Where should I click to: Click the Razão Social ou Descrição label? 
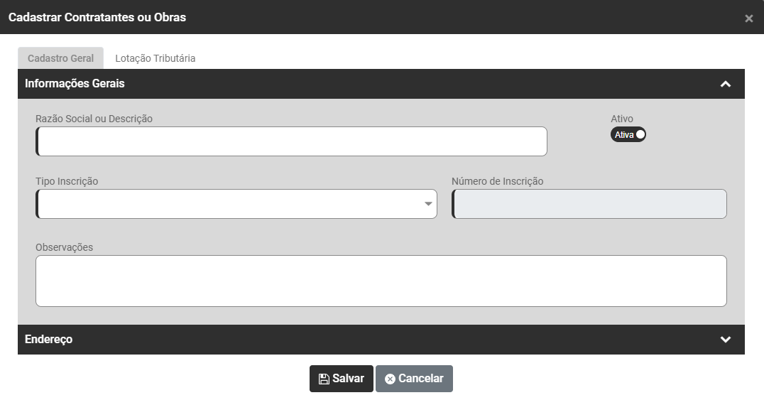point(94,119)
